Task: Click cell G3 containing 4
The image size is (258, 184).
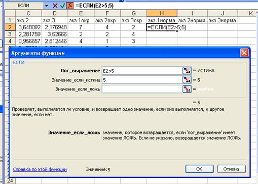Action: coord(133,34)
